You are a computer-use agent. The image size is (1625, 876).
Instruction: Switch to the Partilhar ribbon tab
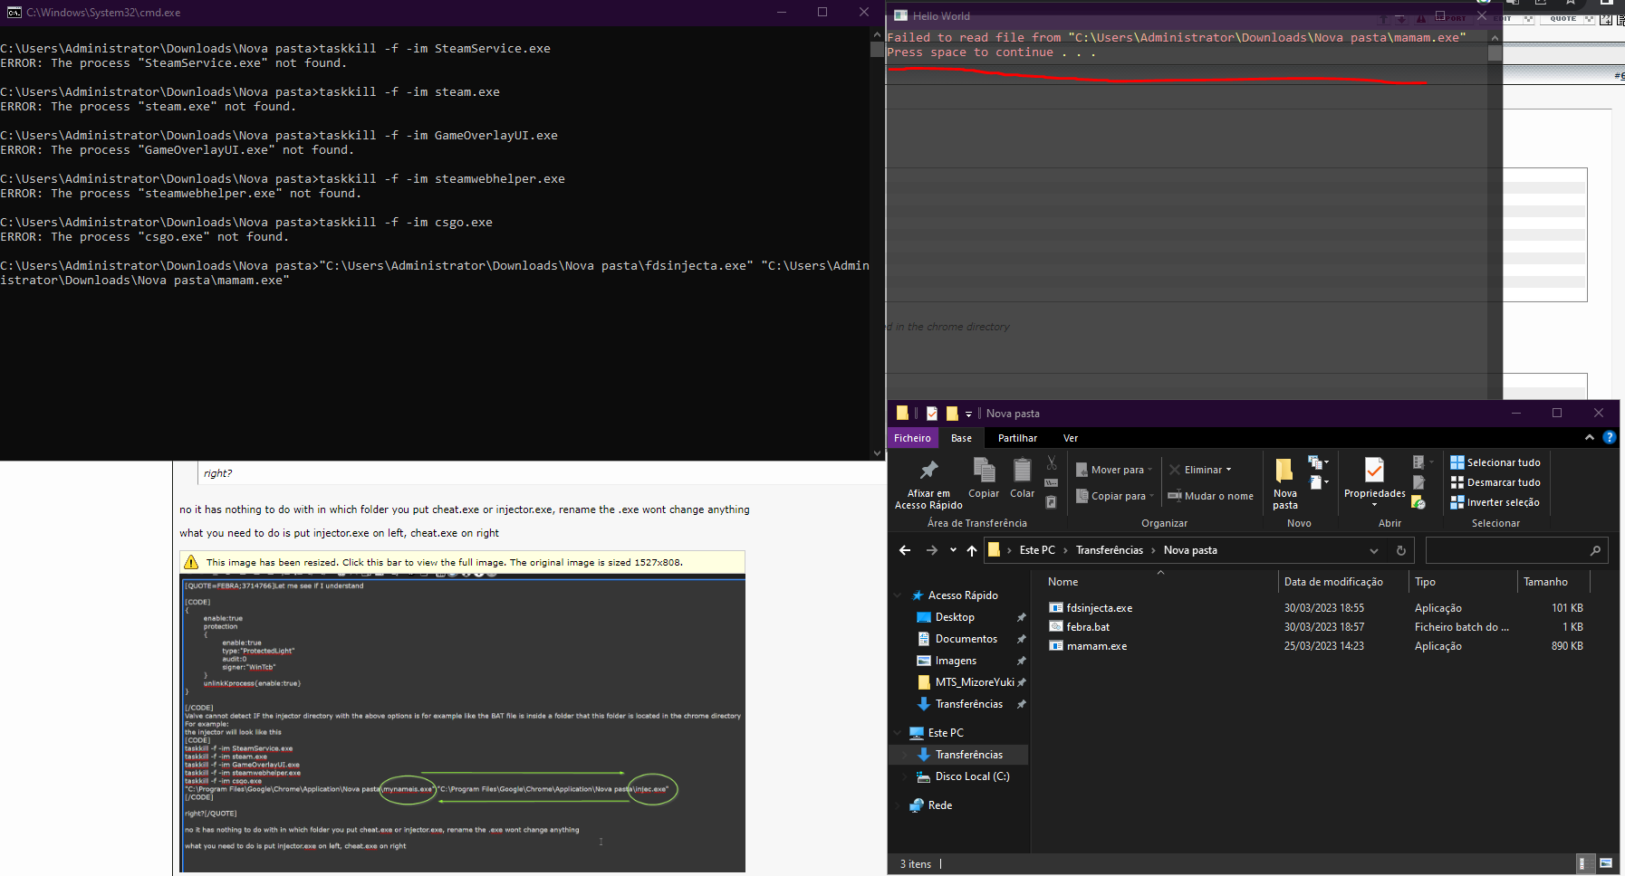click(x=1017, y=438)
